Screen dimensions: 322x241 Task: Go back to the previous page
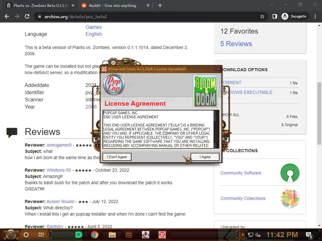tap(7, 16)
